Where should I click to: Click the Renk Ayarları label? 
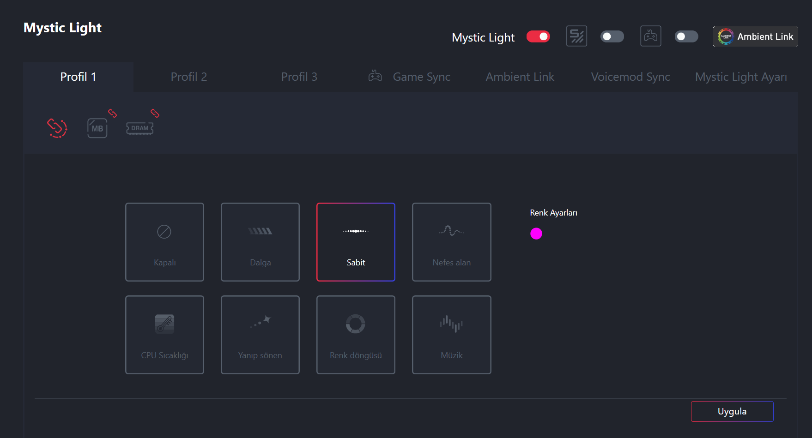[x=553, y=213]
